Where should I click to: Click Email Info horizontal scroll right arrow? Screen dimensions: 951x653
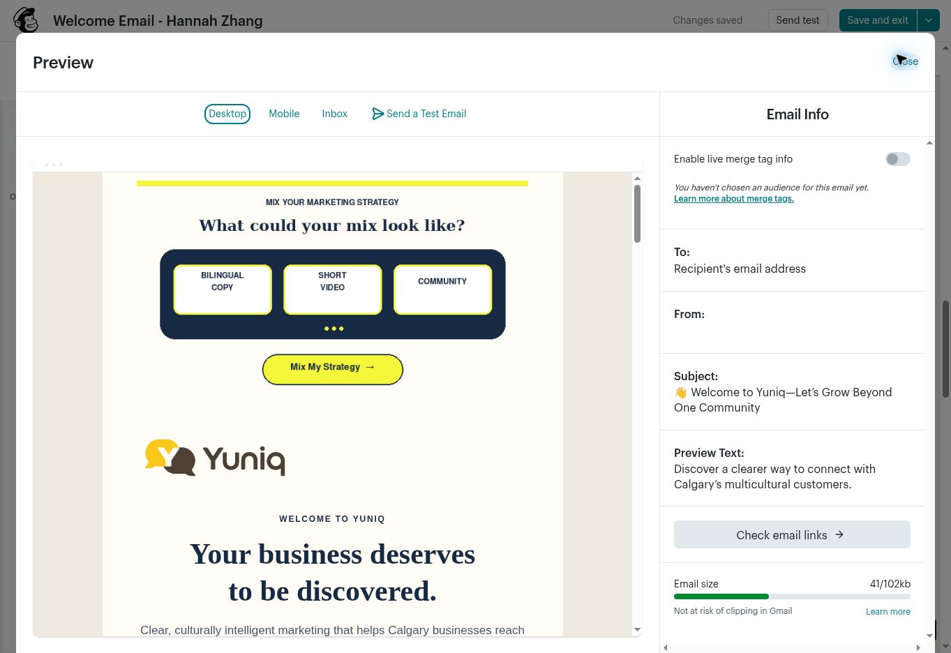pos(919,647)
